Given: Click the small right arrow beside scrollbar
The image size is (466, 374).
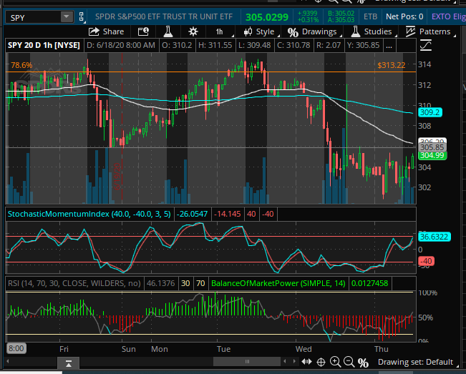Looking at the screenshot, I should [294, 361].
